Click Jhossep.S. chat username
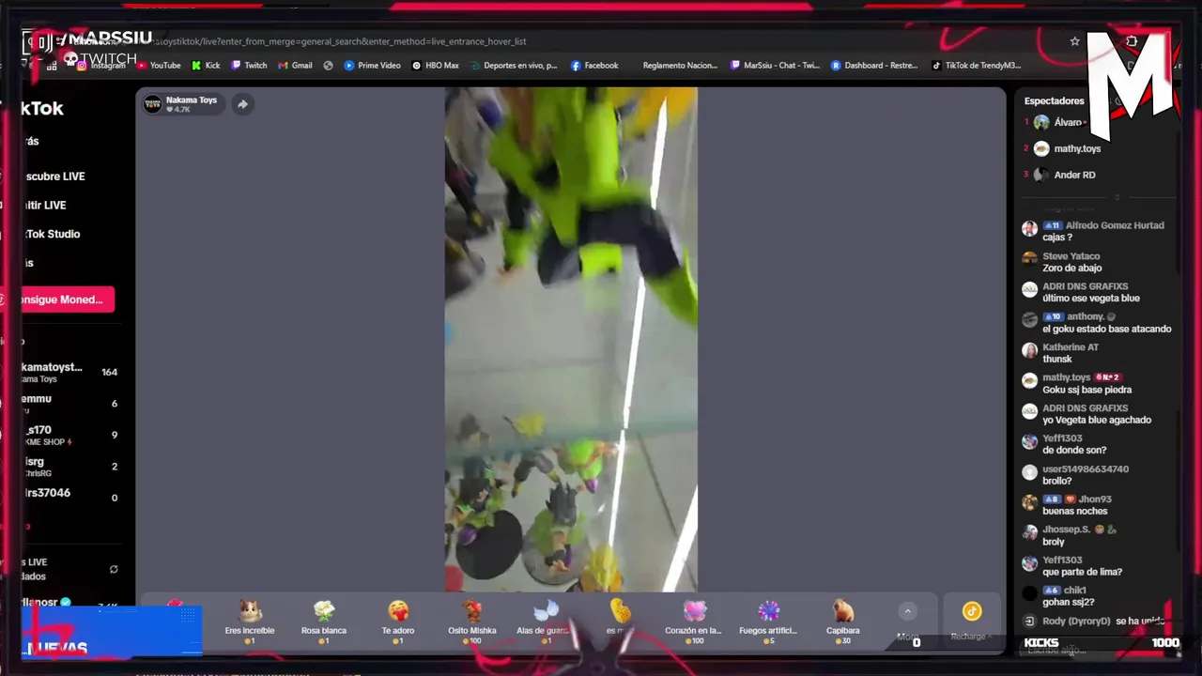The height and width of the screenshot is (676, 1202). click(1067, 530)
